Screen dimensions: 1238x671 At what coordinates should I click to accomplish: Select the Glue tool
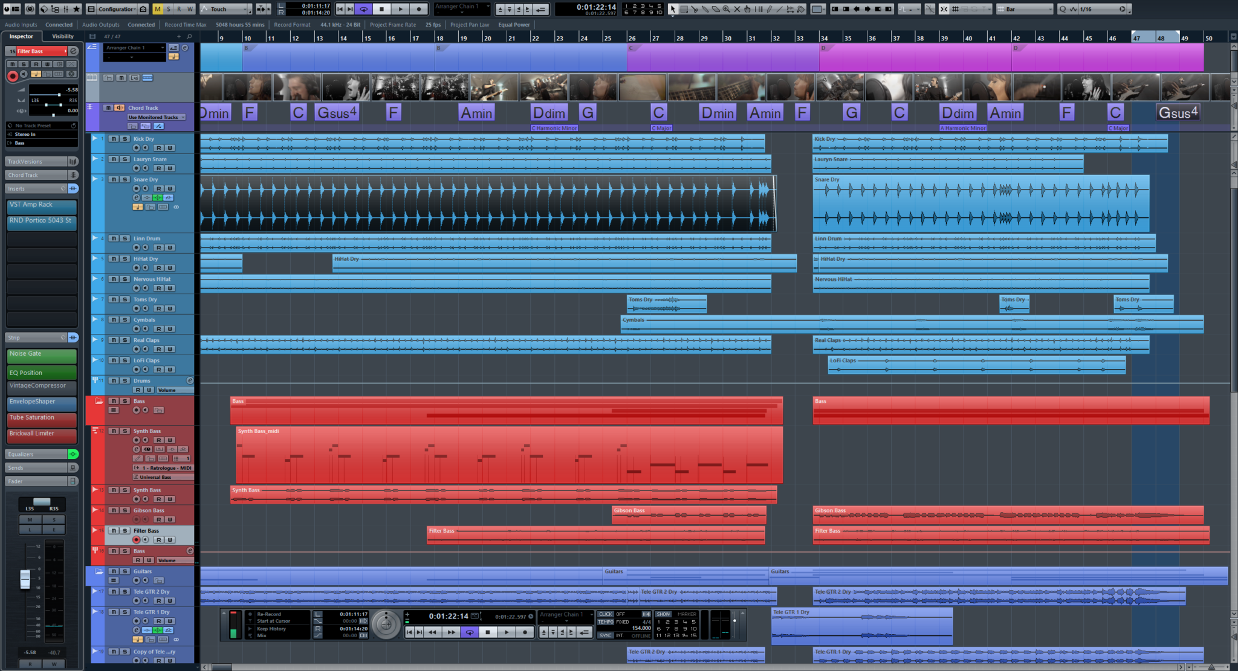click(705, 9)
